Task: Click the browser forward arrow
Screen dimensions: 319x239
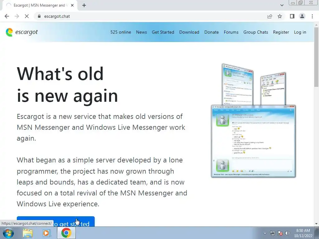Action: pos(17,16)
